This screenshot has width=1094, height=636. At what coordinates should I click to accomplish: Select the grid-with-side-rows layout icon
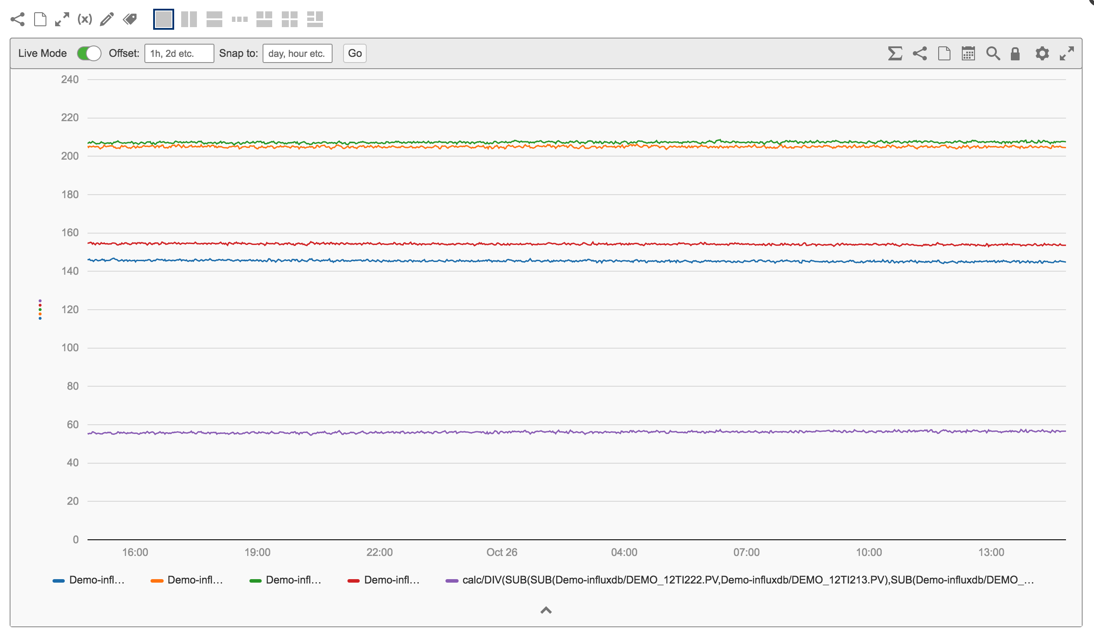tap(315, 19)
